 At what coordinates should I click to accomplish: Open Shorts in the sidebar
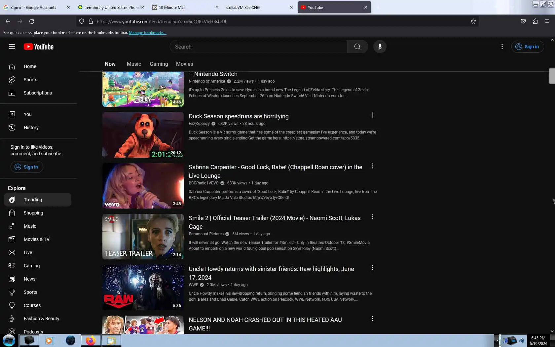[38, 80]
